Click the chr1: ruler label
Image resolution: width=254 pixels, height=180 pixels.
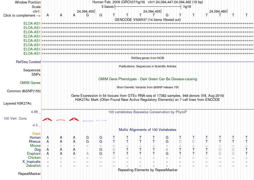coord(37,11)
